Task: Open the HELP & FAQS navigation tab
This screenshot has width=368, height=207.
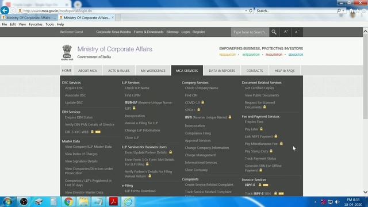Action: click(x=285, y=71)
